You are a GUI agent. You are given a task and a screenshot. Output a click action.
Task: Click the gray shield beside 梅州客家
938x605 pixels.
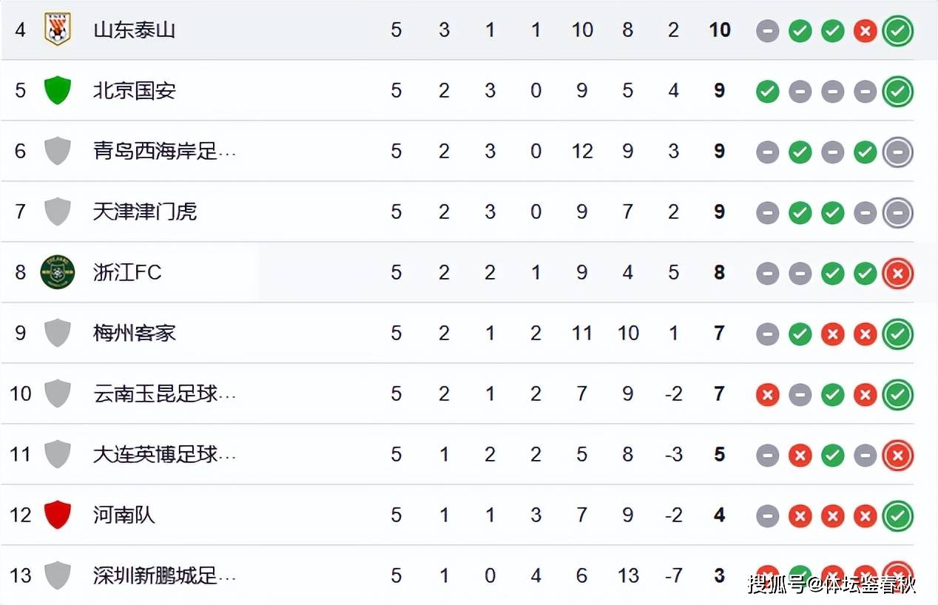click(57, 333)
